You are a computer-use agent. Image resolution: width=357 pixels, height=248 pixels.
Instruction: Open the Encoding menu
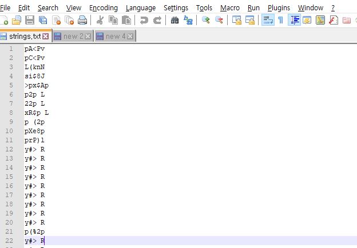click(104, 8)
